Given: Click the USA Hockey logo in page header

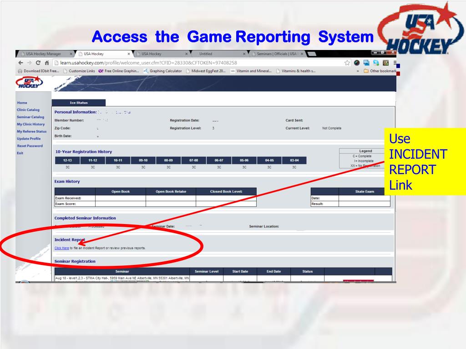Looking at the screenshot, I should 29,83.
